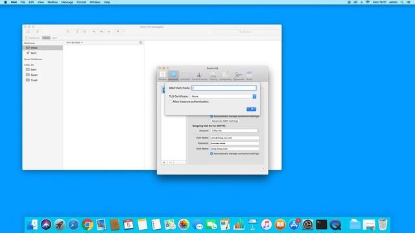Open the Mailbox menu

pyautogui.click(x=53, y=2)
